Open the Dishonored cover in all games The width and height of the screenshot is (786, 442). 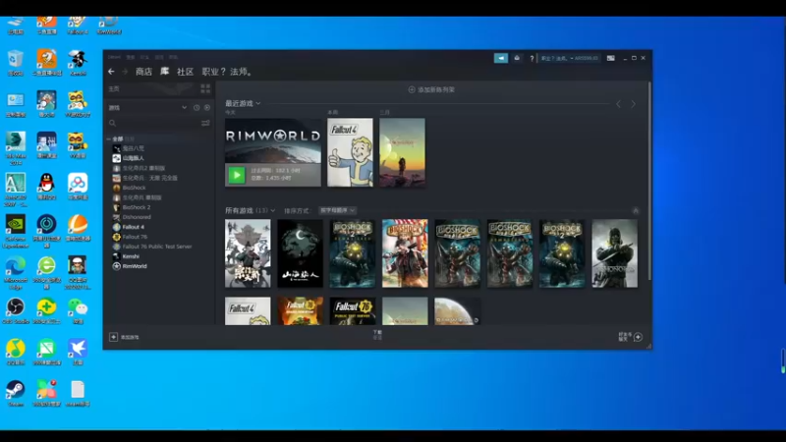615,253
